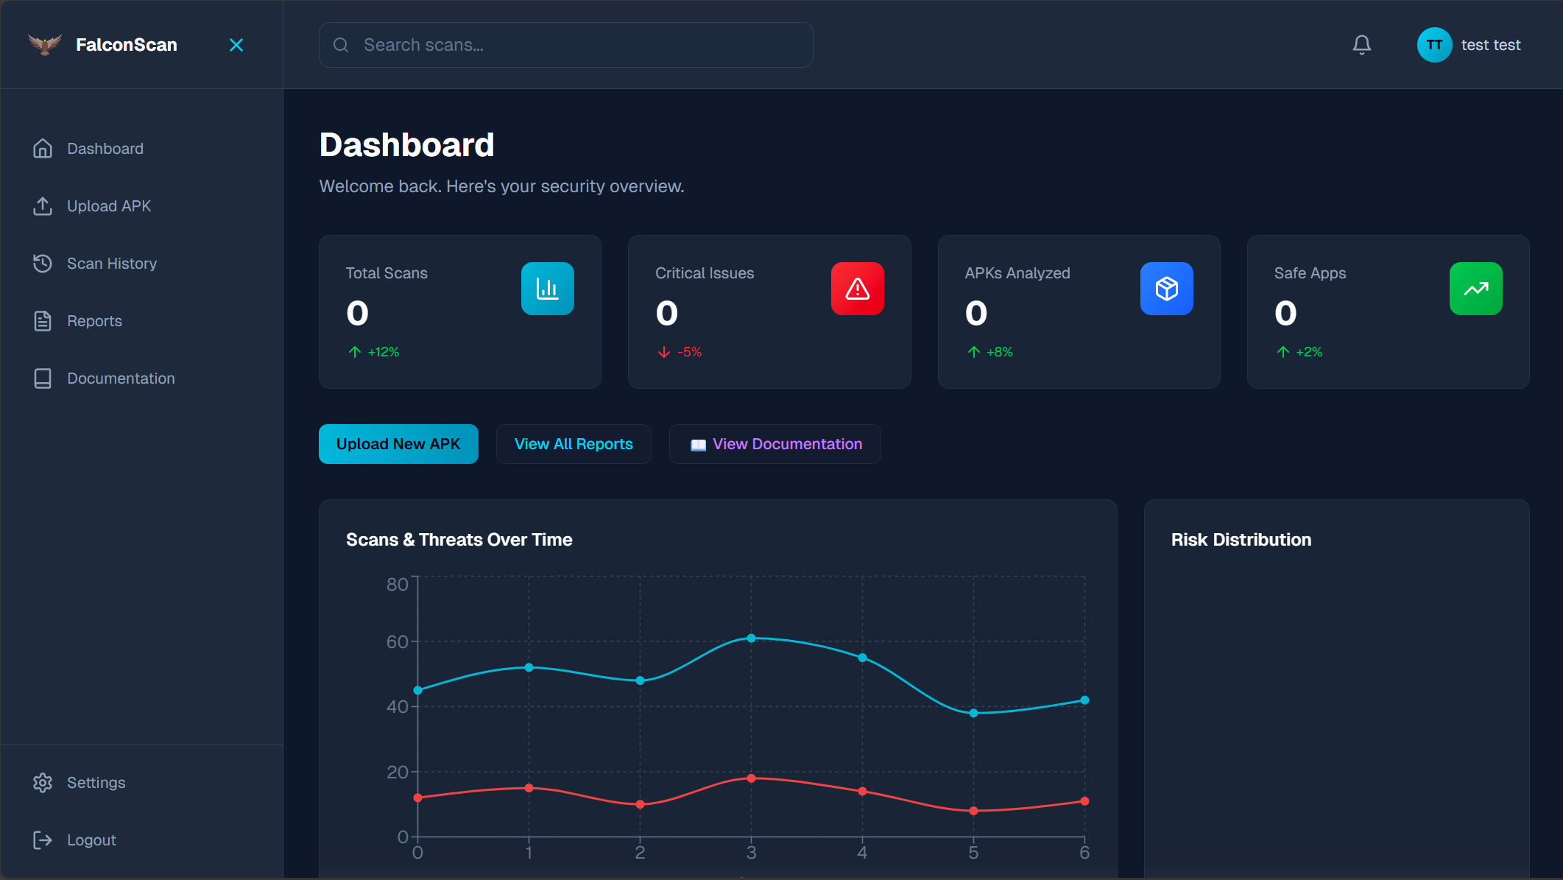Viewport: 1563px width, 880px height.
Task: Select the Critical Issues label
Action: point(705,273)
